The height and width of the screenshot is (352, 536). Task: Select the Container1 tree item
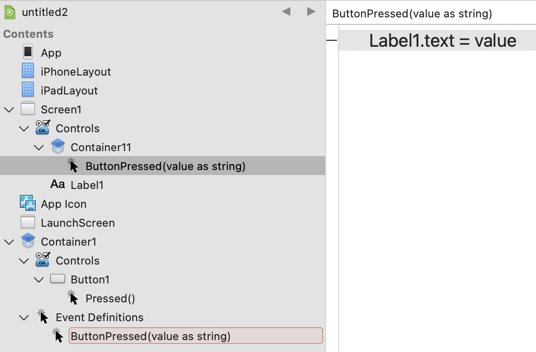[69, 242]
